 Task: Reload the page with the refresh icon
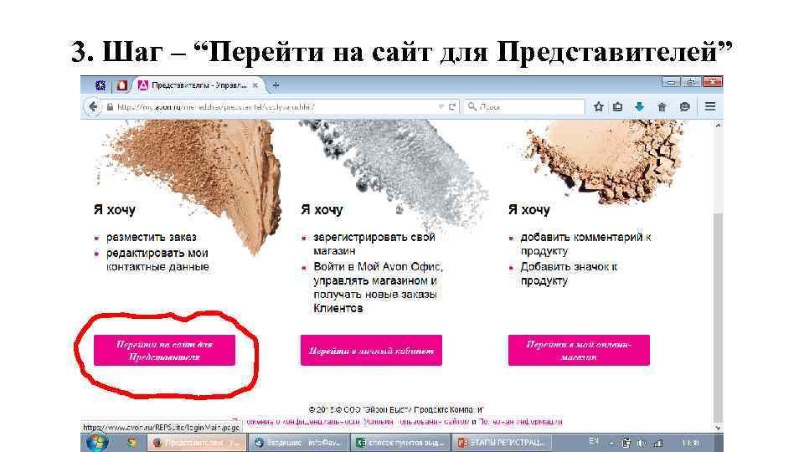point(451,106)
